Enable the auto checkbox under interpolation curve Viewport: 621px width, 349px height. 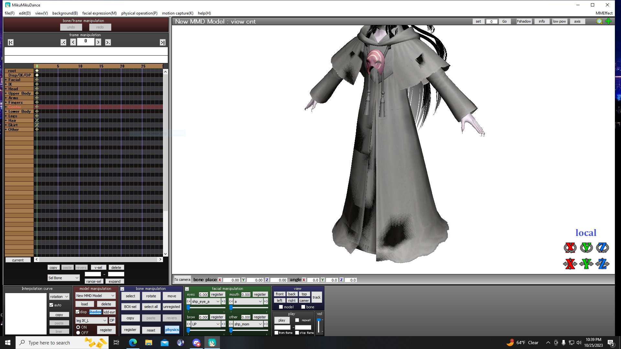click(x=51, y=305)
